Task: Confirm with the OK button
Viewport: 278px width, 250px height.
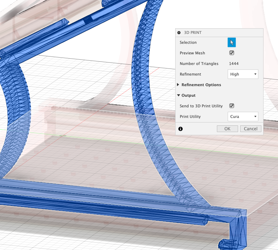Action: 227,129
